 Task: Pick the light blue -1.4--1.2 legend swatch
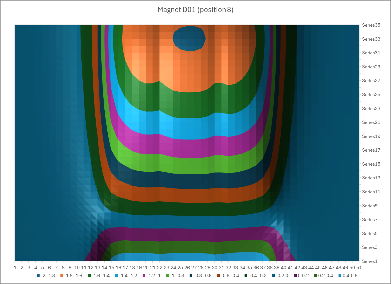pyautogui.click(x=117, y=275)
